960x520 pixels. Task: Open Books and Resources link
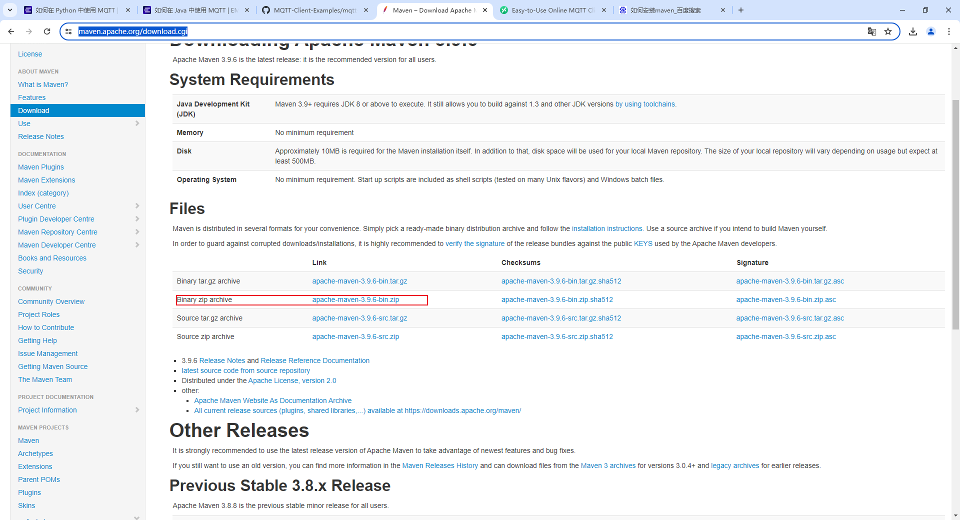click(52, 258)
